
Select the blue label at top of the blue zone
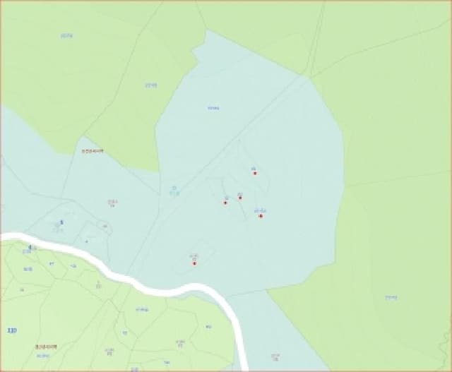(x=213, y=108)
